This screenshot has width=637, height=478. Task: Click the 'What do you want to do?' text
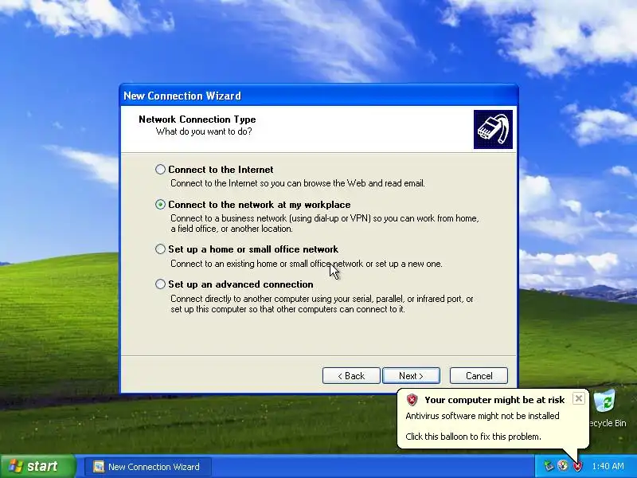(204, 131)
